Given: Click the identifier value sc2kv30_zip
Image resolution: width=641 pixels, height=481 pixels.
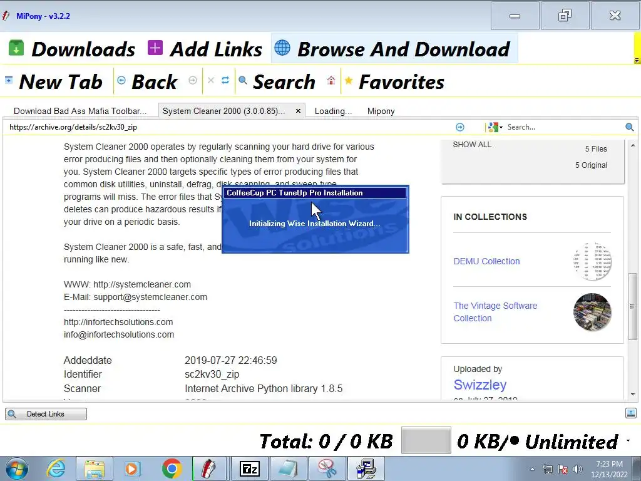Looking at the screenshot, I should 212,375.
